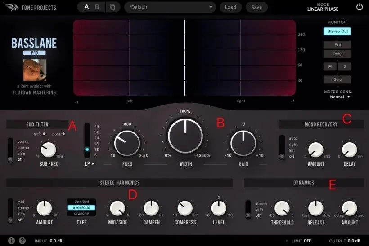Viewport: 369px width, 246px height.
Task: Set Mono Recovery mode to right
Action: (x=293, y=145)
